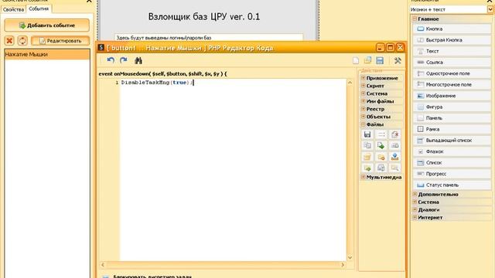Screen dimensions: 495x278
Task: Click the 'Редактировать' button
Action: (x=60, y=41)
